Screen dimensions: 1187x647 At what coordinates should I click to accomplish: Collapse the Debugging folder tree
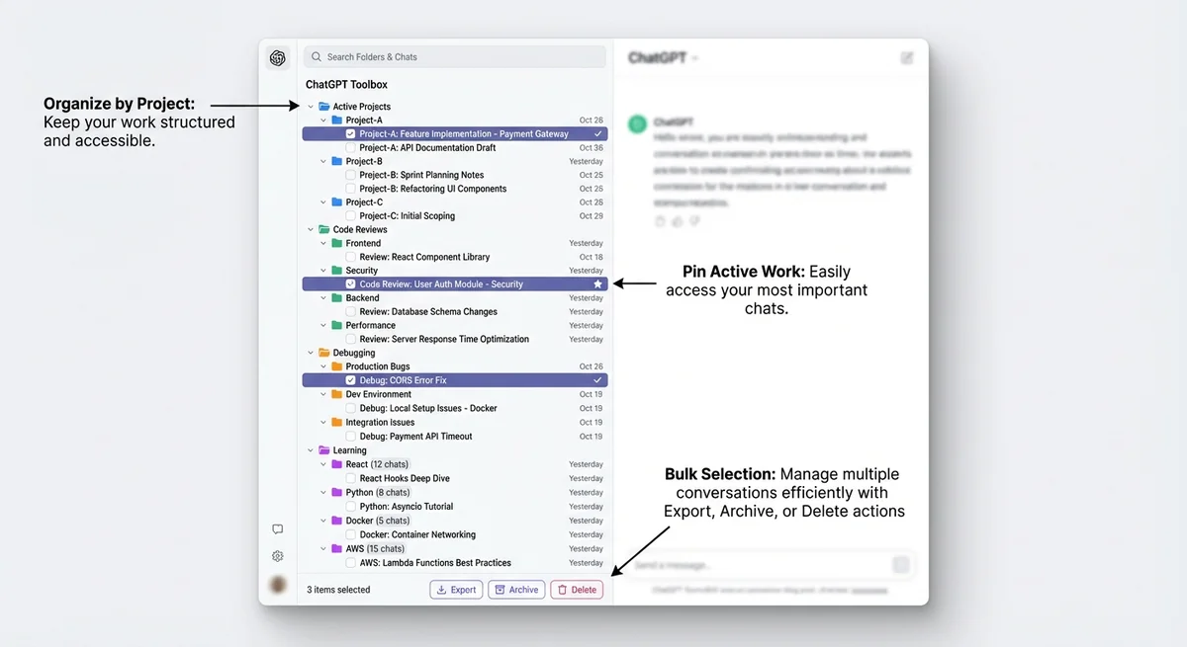[311, 352]
